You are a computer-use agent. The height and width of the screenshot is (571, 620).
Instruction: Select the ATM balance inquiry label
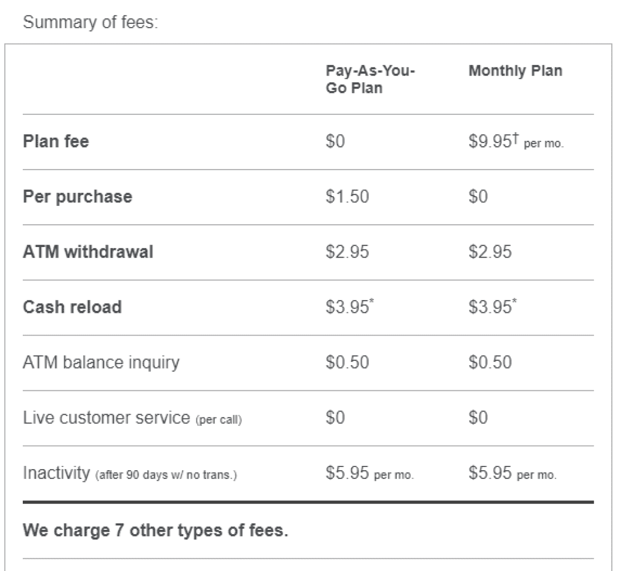[x=101, y=362]
